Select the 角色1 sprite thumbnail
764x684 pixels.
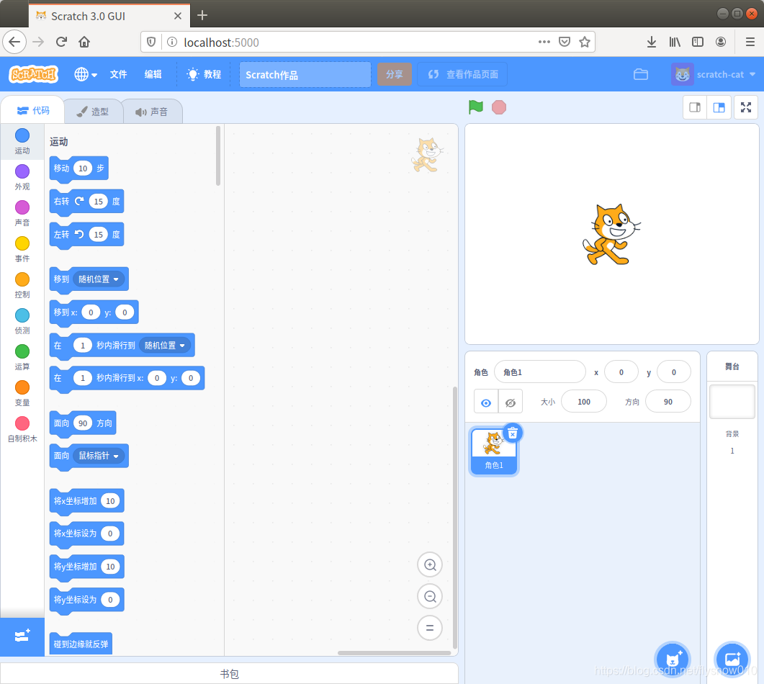coord(494,451)
